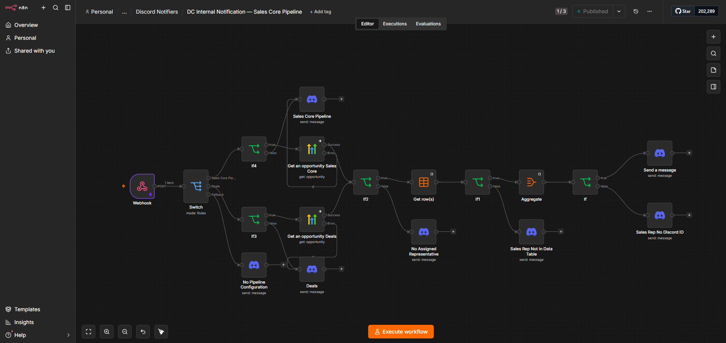Select the Get row(s) node
Viewport: 726px width, 343px height.
424,182
